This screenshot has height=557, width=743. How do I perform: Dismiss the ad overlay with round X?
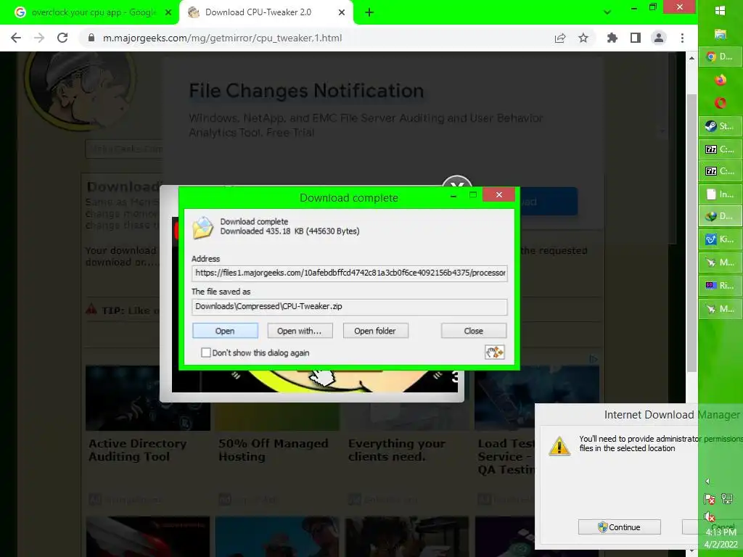(457, 182)
